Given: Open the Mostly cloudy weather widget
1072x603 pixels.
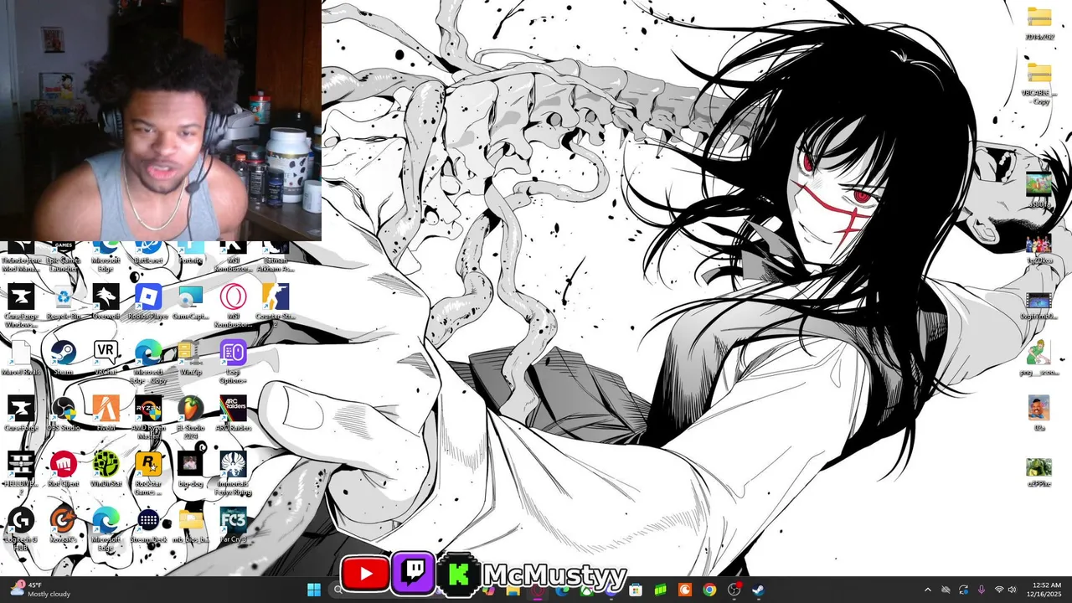Looking at the screenshot, I should [40, 590].
